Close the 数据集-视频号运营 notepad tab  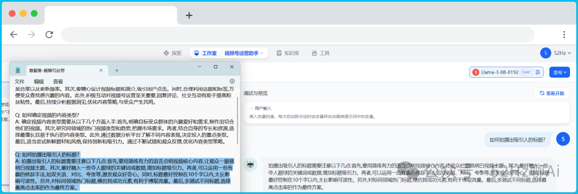(101, 70)
